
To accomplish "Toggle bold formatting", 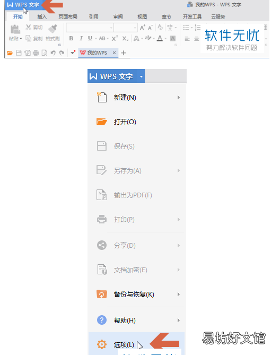I will tap(71, 39).
